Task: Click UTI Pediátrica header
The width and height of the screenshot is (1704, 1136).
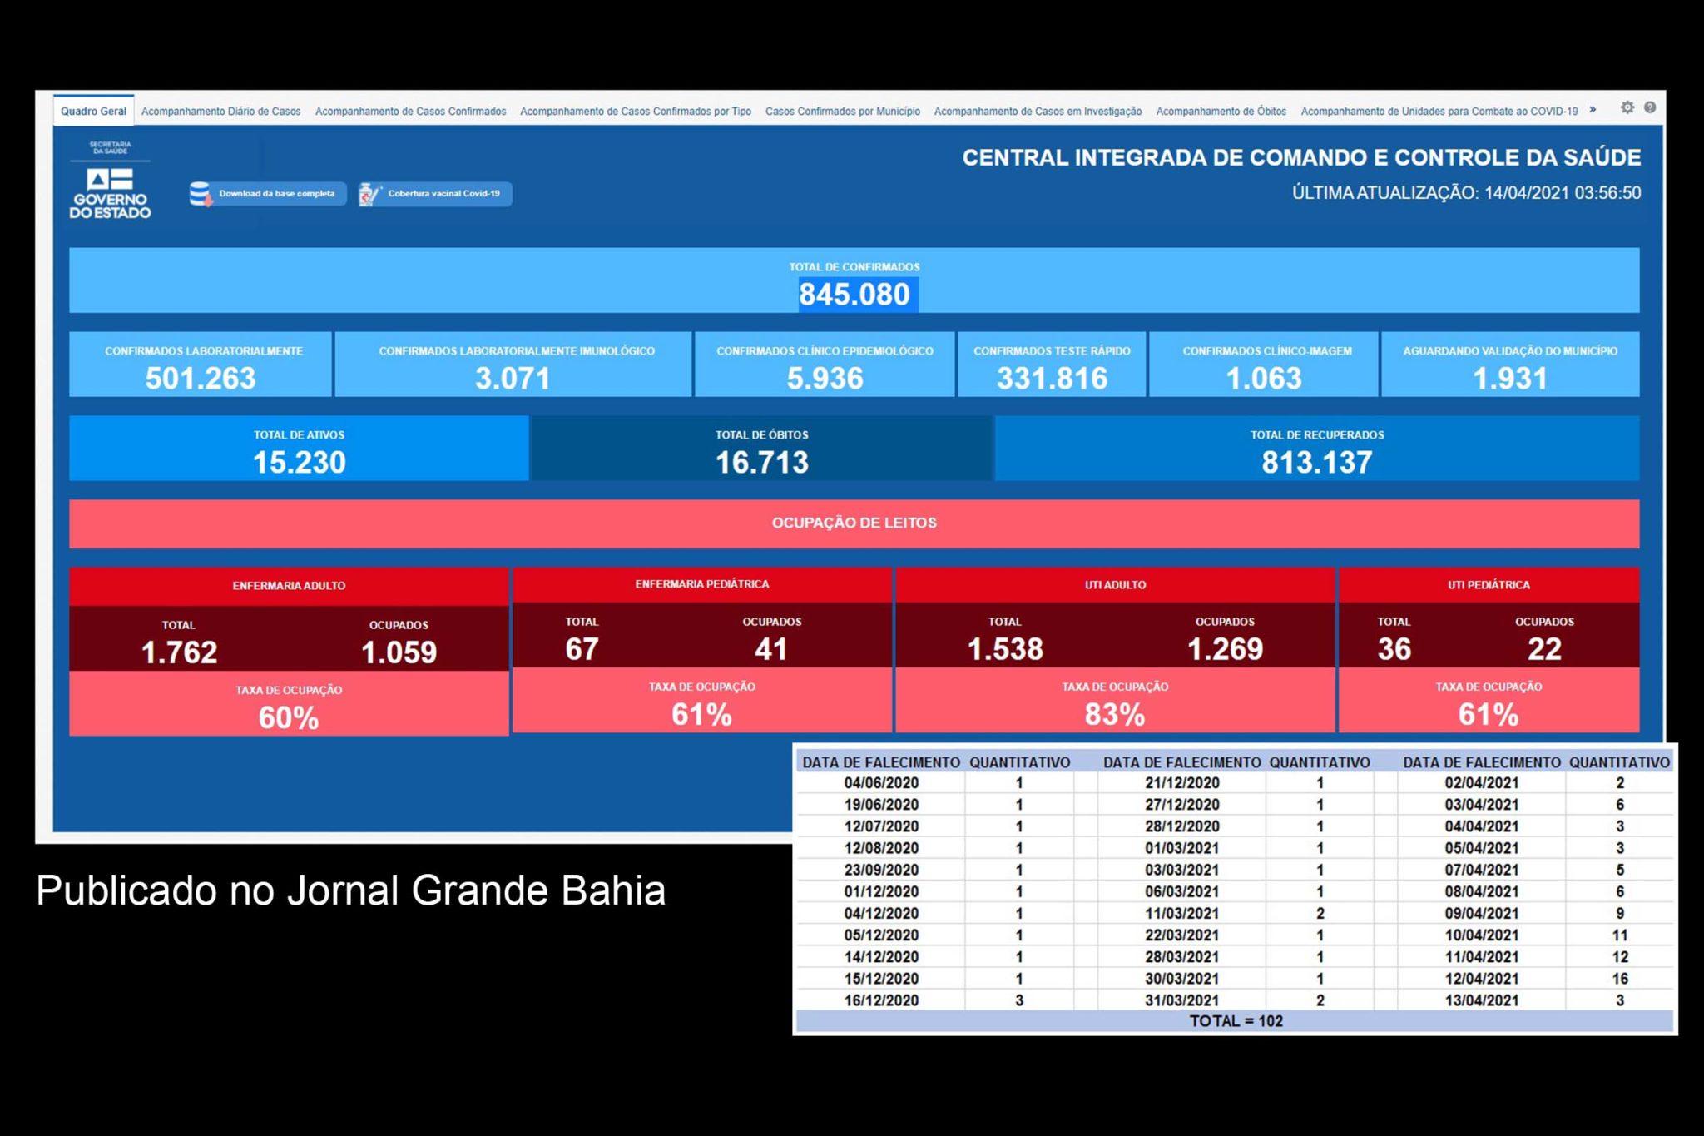Action: (1489, 585)
